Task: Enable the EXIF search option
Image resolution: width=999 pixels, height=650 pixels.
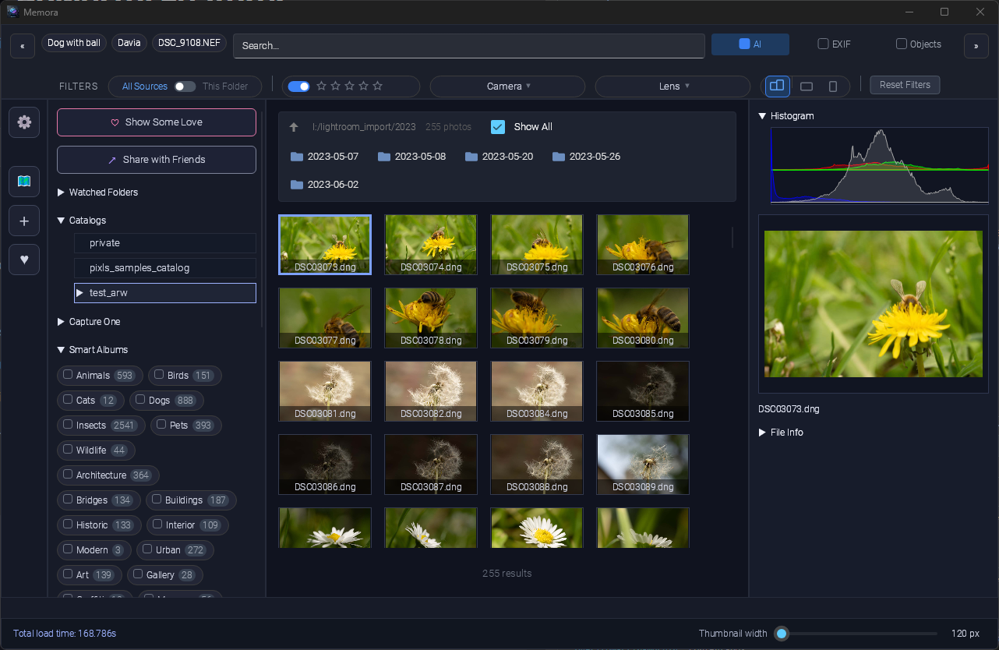Action: click(x=823, y=44)
